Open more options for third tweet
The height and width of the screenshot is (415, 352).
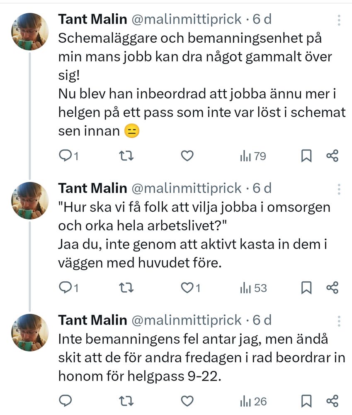point(339,320)
